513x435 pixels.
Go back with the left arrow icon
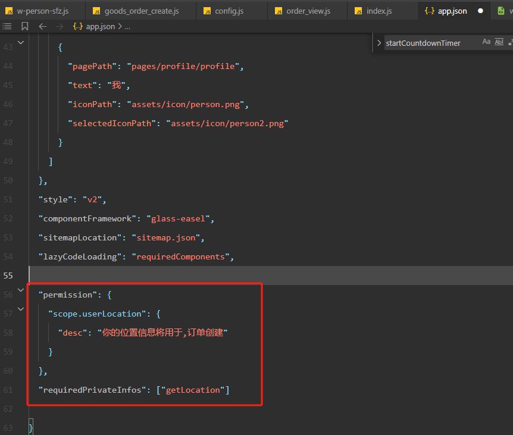pos(42,27)
